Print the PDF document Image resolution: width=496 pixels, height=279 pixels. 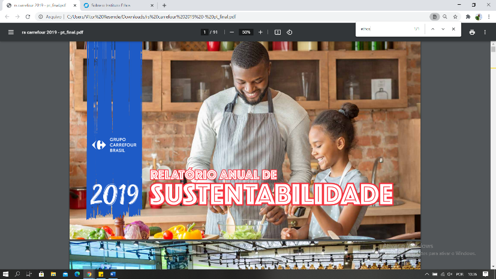pyautogui.click(x=472, y=32)
